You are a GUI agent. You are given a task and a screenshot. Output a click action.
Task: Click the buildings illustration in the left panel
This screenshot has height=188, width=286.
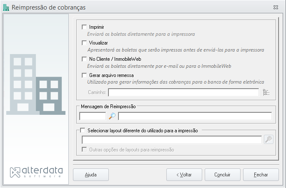point(36,84)
